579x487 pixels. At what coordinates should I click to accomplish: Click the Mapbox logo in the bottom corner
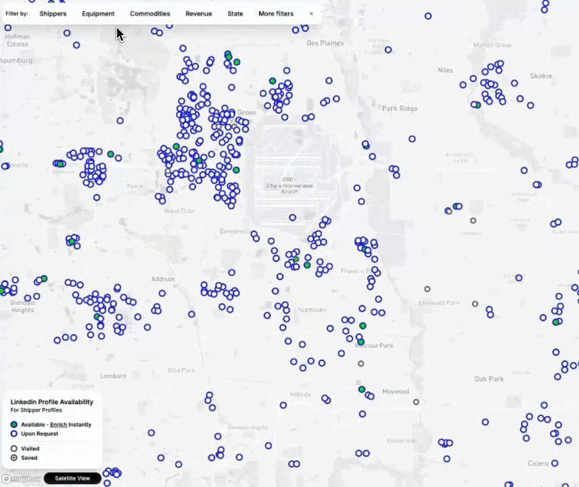pos(20,478)
